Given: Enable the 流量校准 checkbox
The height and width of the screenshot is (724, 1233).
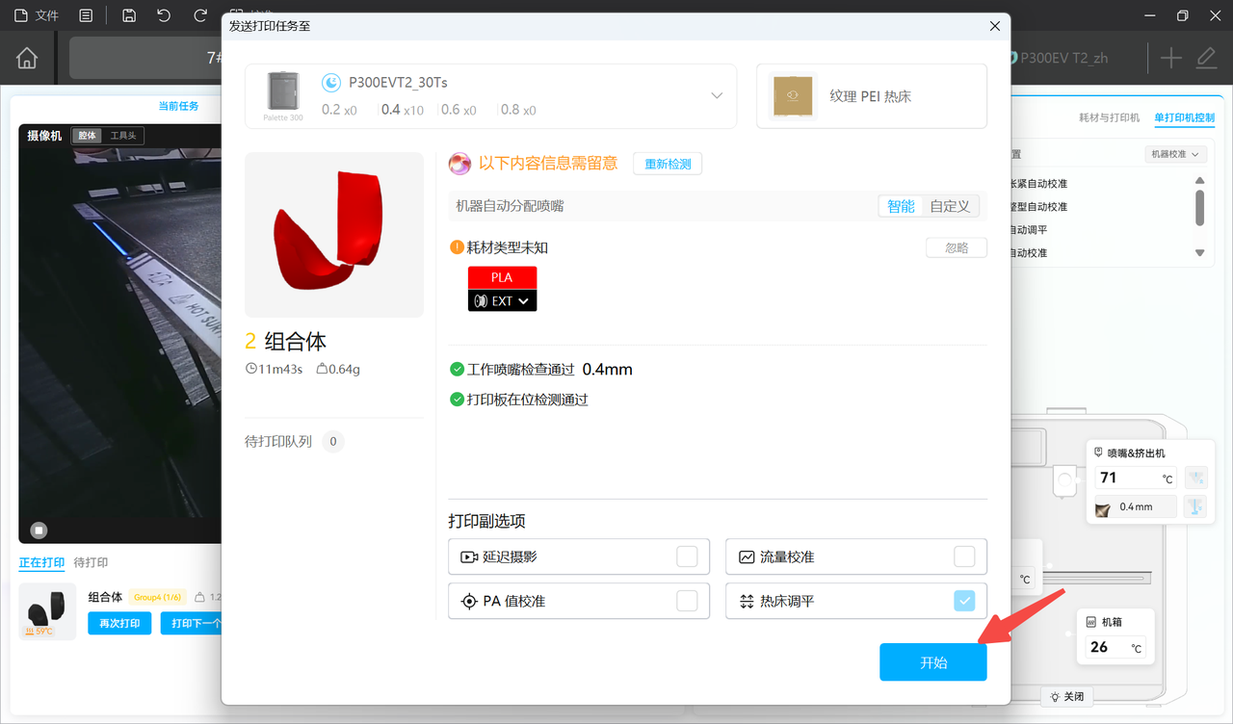Looking at the screenshot, I should point(964,556).
